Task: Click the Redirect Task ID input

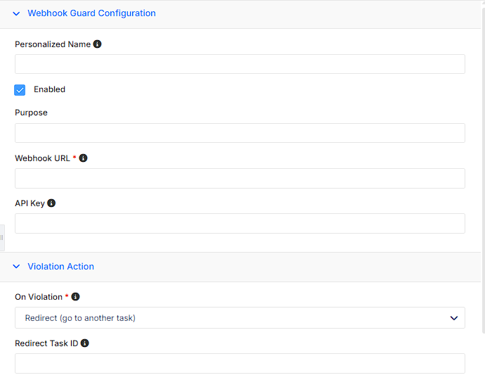Action: [x=240, y=363]
